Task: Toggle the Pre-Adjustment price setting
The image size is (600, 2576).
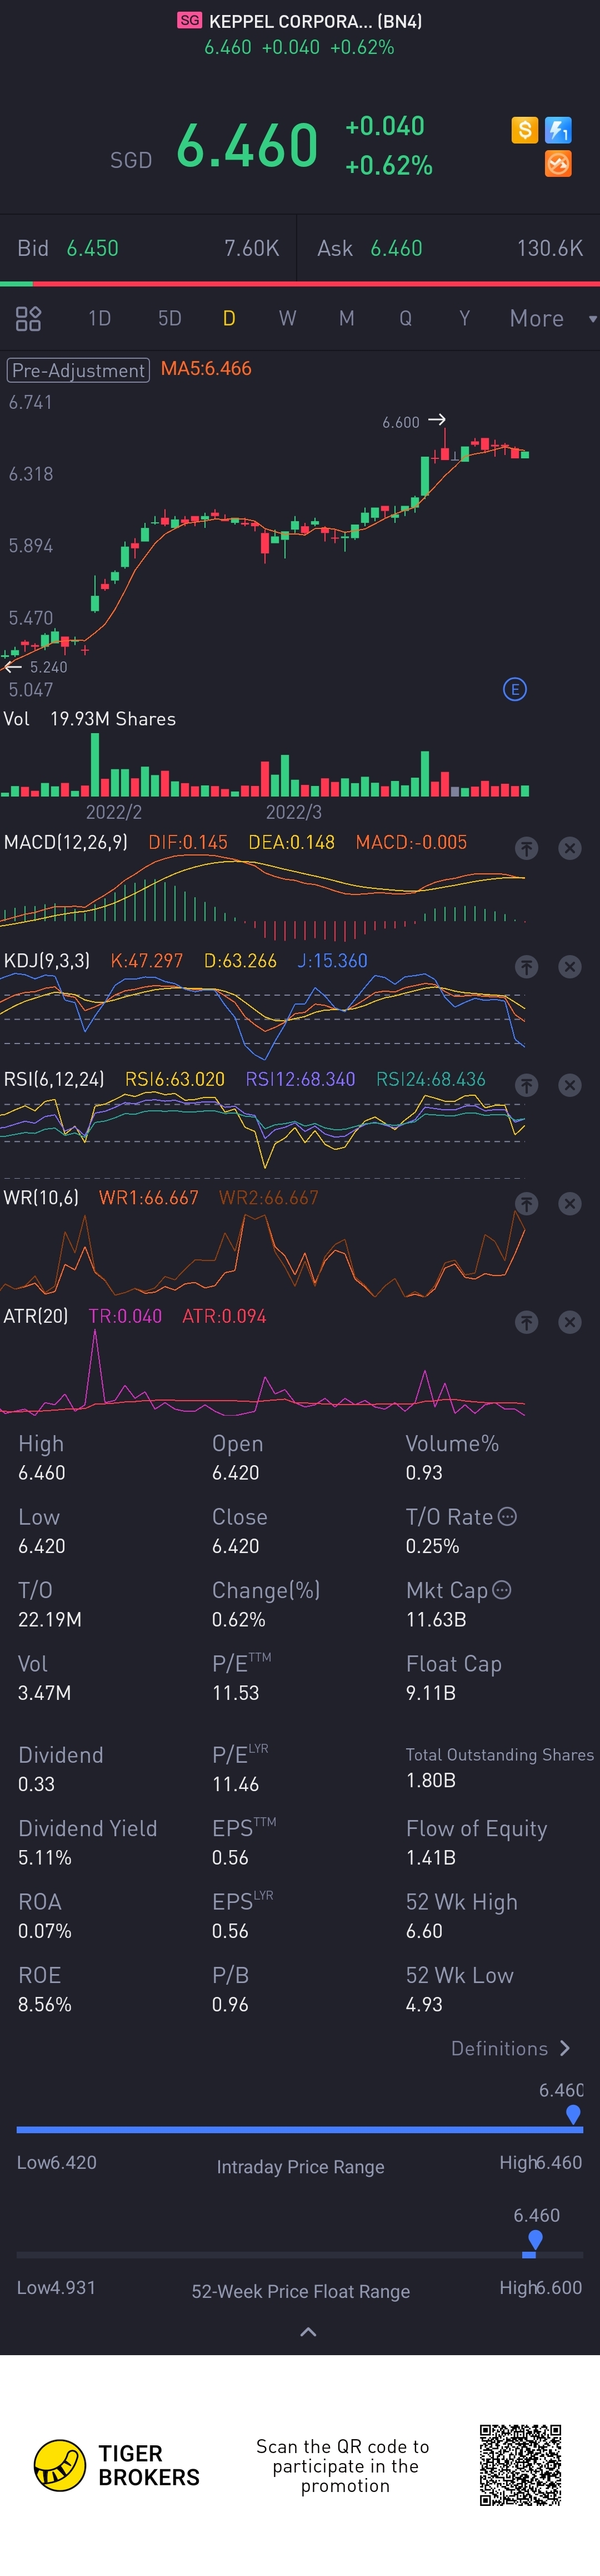Action: tap(78, 370)
